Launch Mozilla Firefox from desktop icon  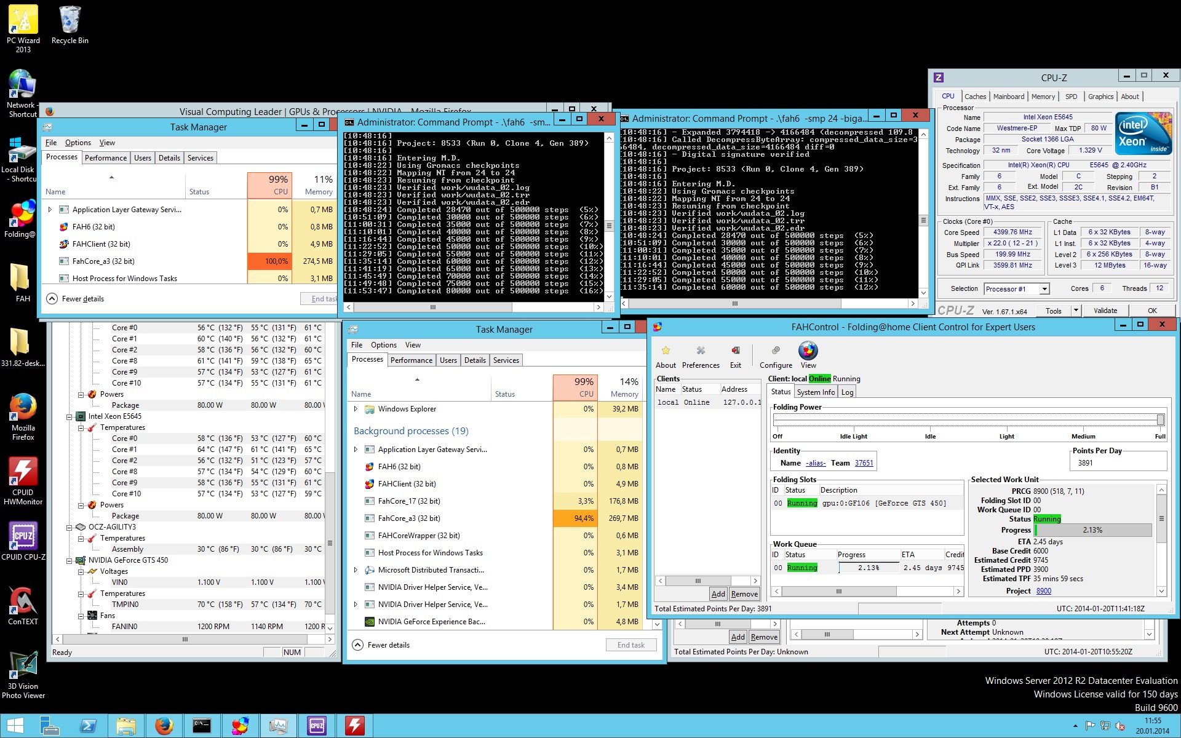(23, 416)
